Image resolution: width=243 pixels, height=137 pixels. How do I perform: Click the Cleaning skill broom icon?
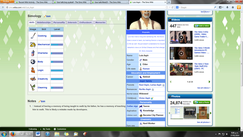coord(33,88)
